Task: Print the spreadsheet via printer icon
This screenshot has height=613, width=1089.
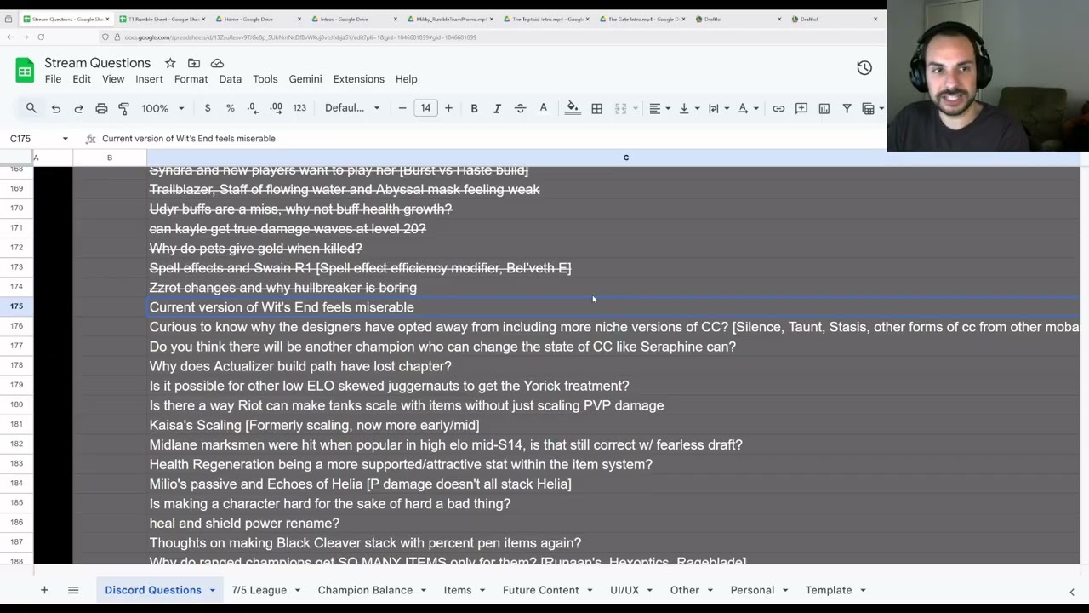Action: pos(101,108)
